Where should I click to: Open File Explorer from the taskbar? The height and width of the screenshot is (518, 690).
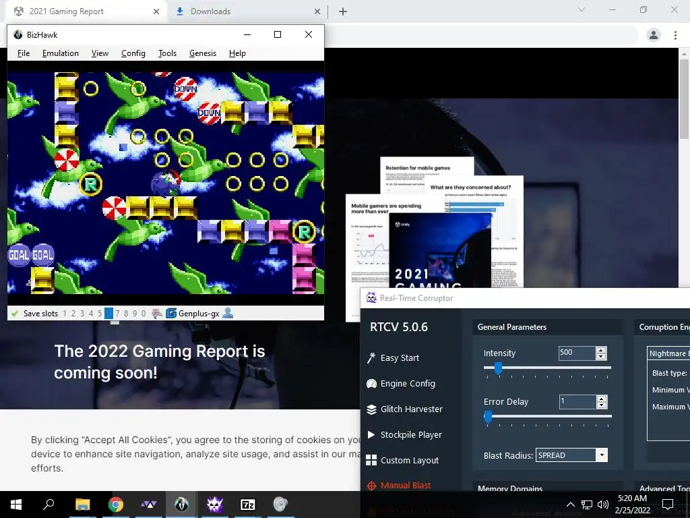coord(82,505)
